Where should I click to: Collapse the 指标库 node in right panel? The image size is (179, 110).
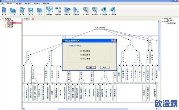pos(162,22)
